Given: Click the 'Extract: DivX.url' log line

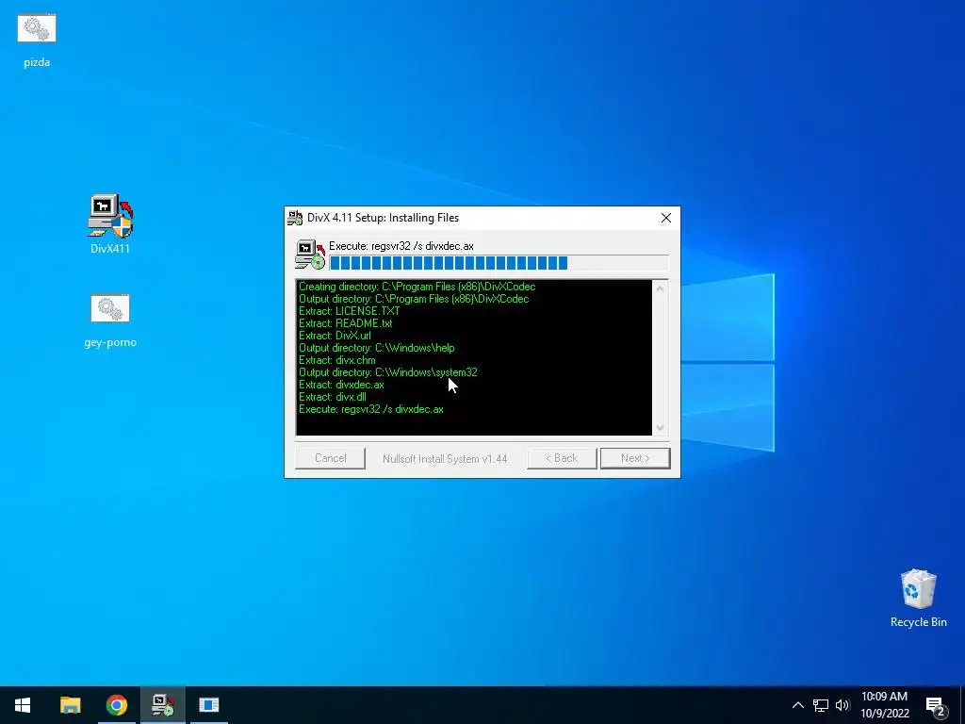Looking at the screenshot, I should [335, 336].
